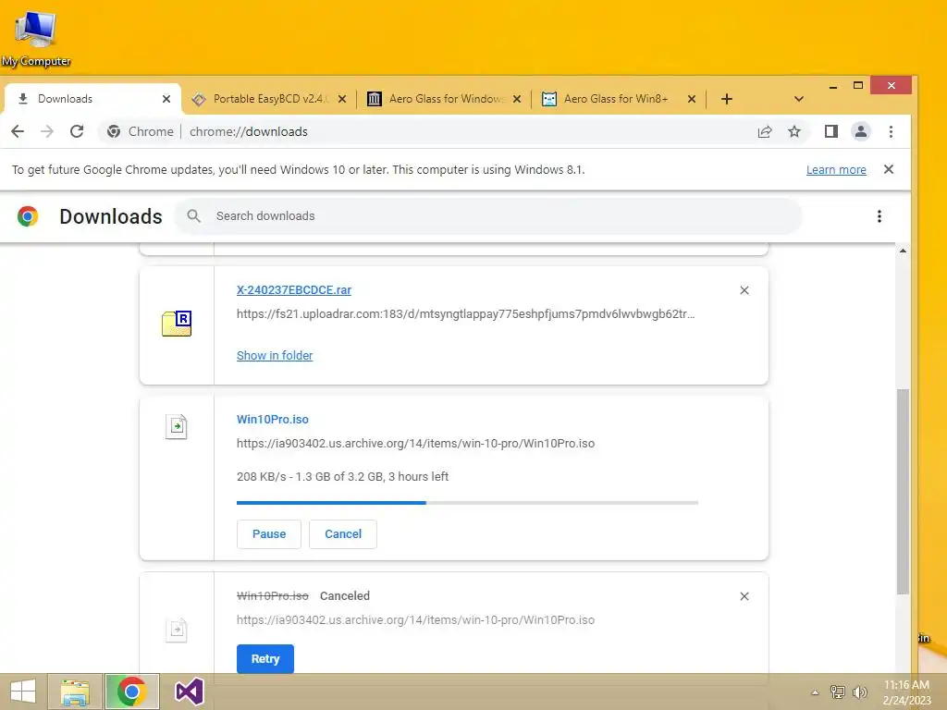
Task: Click the forward navigation arrow
Action: (47, 131)
